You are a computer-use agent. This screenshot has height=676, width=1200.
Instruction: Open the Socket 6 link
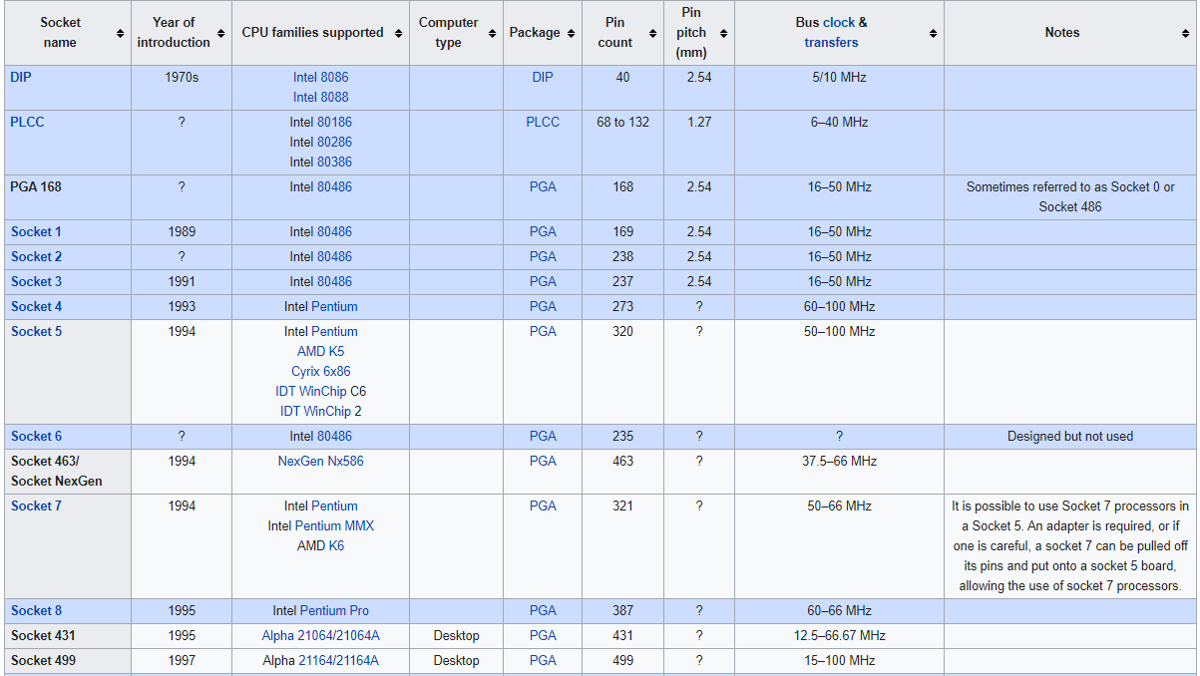[36, 436]
